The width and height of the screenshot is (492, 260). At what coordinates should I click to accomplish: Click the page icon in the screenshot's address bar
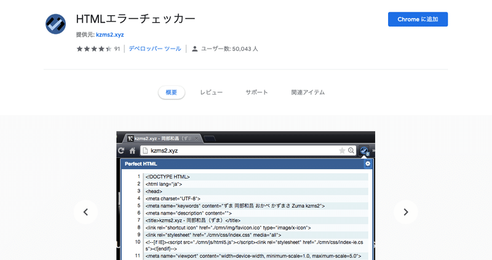coord(145,151)
